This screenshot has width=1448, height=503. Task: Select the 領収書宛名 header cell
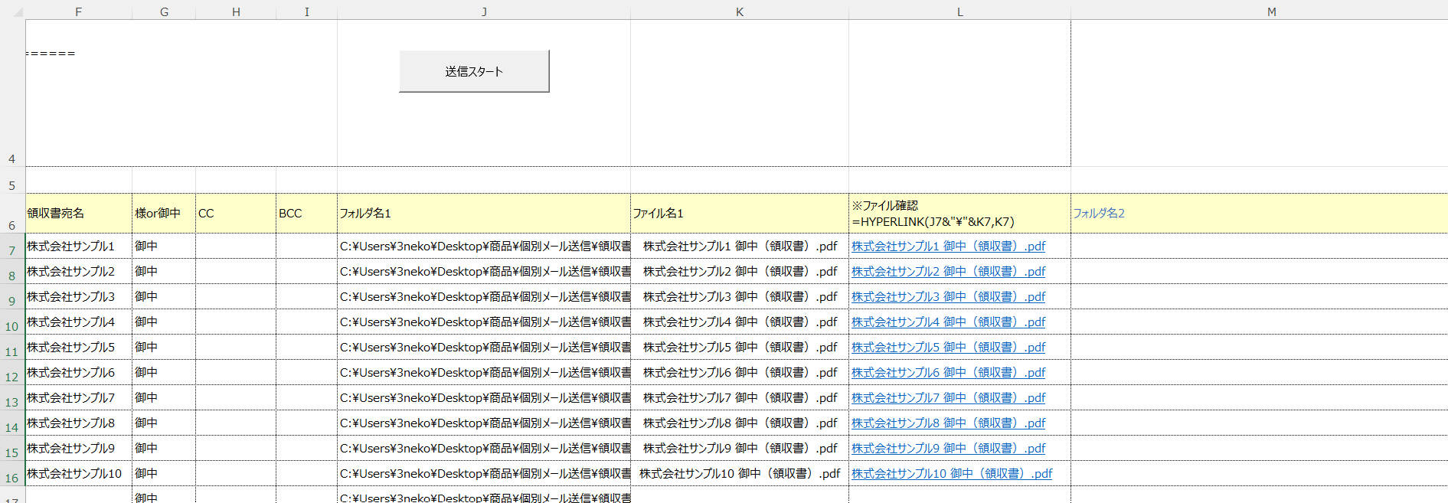78,214
